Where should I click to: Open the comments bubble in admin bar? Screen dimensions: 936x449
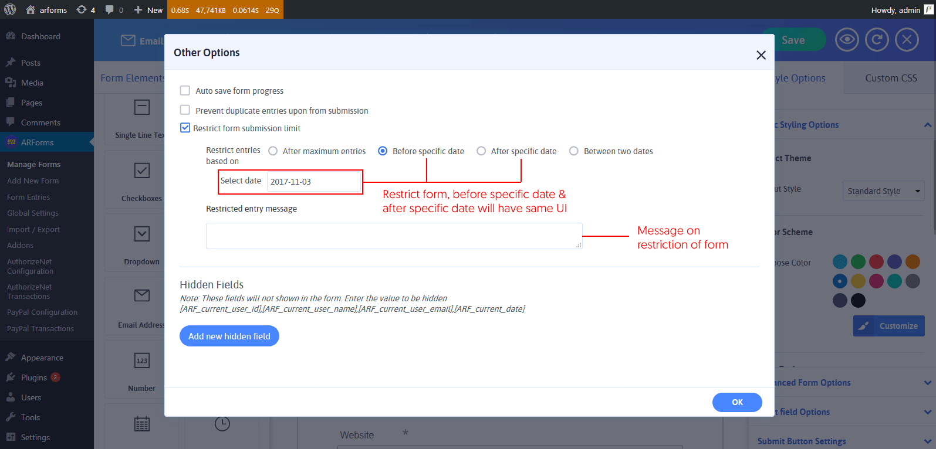click(x=114, y=10)
